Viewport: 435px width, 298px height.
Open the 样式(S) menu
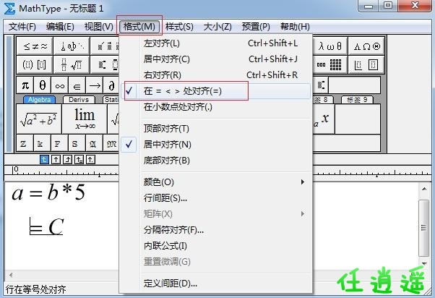pyautogui.click(x=179, y=27)
